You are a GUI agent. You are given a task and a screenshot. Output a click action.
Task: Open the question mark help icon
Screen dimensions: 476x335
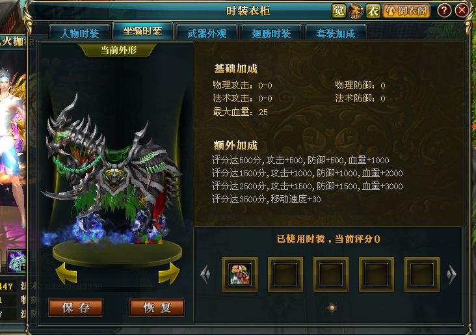tap(444, 10)
